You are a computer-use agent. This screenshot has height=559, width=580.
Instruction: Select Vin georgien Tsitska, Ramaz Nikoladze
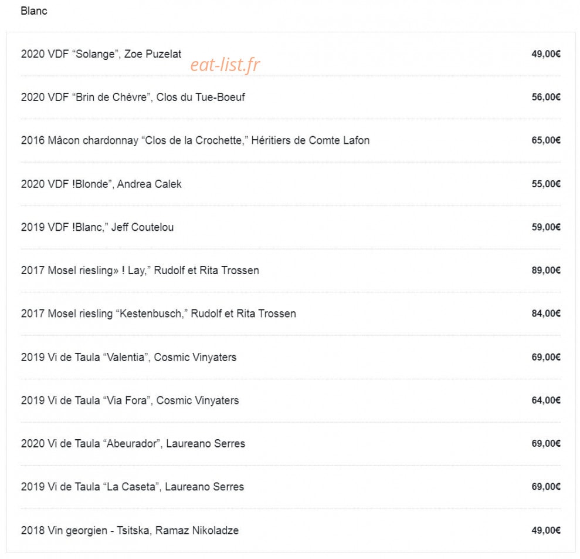click(x=291, y=530)
